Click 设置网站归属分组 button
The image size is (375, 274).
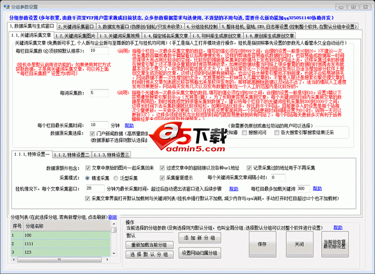click(200, 253)
